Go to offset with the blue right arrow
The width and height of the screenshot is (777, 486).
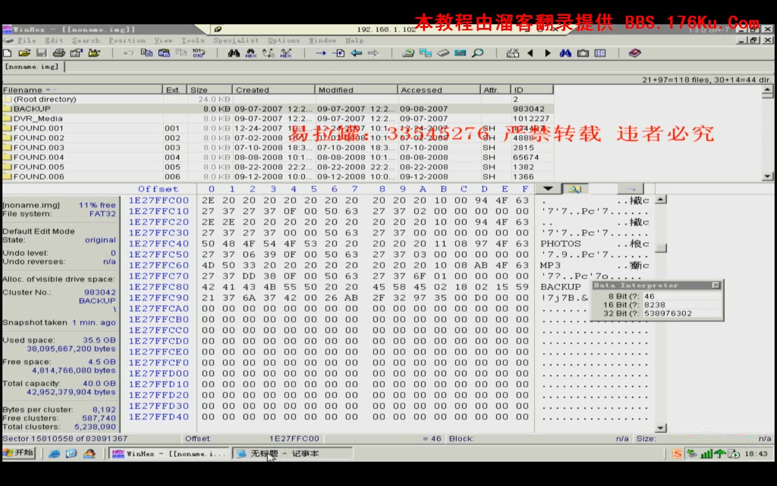pos(321,53)
